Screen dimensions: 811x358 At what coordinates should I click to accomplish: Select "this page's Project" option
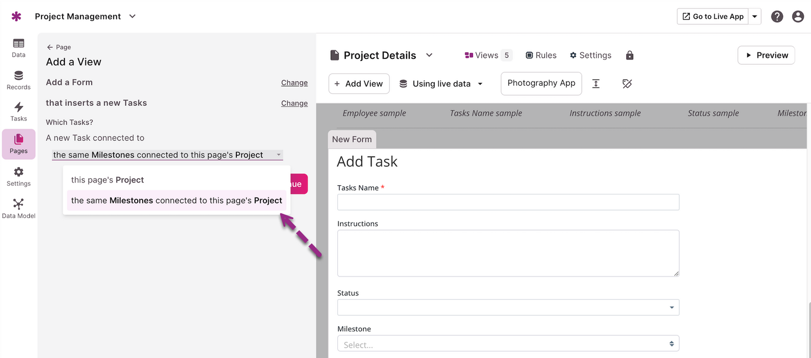[108, 180]
